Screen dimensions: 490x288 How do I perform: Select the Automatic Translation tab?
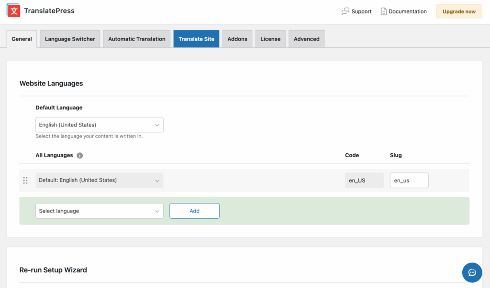(x=136, y=39)
